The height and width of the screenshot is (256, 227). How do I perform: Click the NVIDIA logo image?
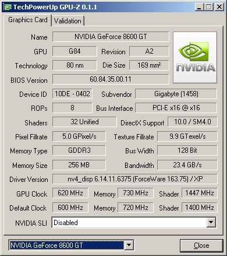pos(195,58)
